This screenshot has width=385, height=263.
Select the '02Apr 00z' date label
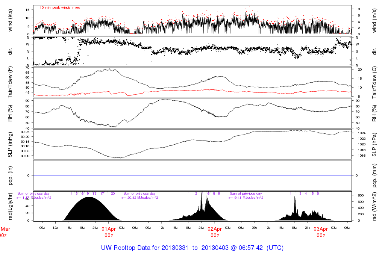pyautogui.click(x=215, y=232)
